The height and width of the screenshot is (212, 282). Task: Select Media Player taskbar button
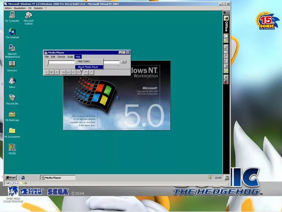coord(58,178)
